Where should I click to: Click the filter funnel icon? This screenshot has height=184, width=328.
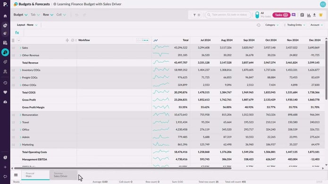(194, 15)
